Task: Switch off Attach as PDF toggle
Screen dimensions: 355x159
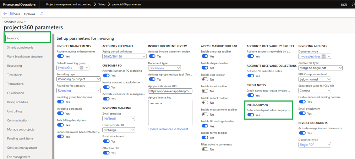Action: [106, 153]
